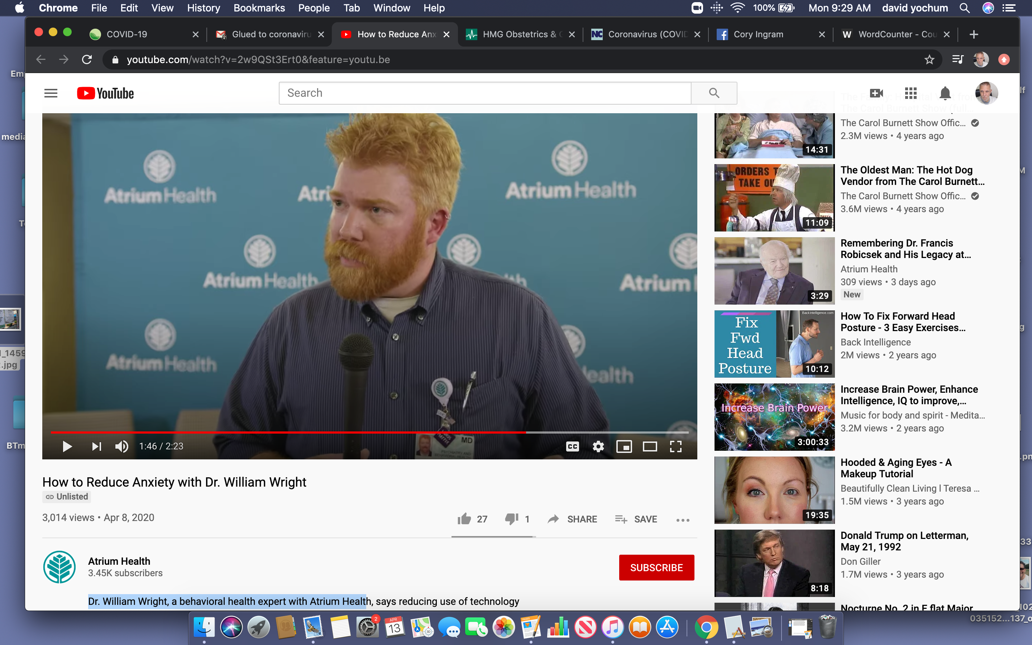Enter full screen video

676,446
